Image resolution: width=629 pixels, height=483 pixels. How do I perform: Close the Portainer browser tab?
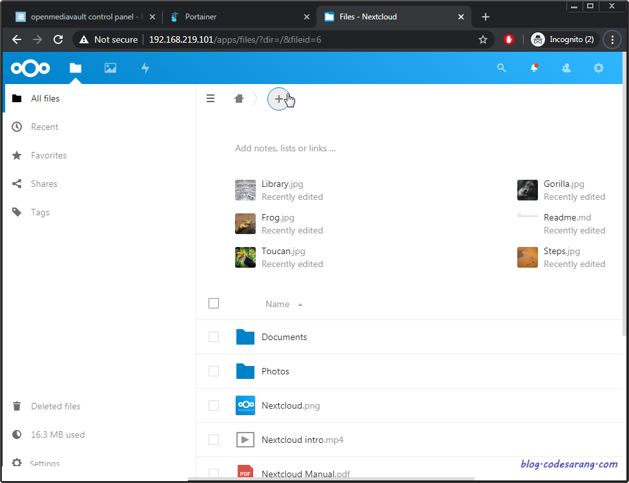tap(307, 17)
